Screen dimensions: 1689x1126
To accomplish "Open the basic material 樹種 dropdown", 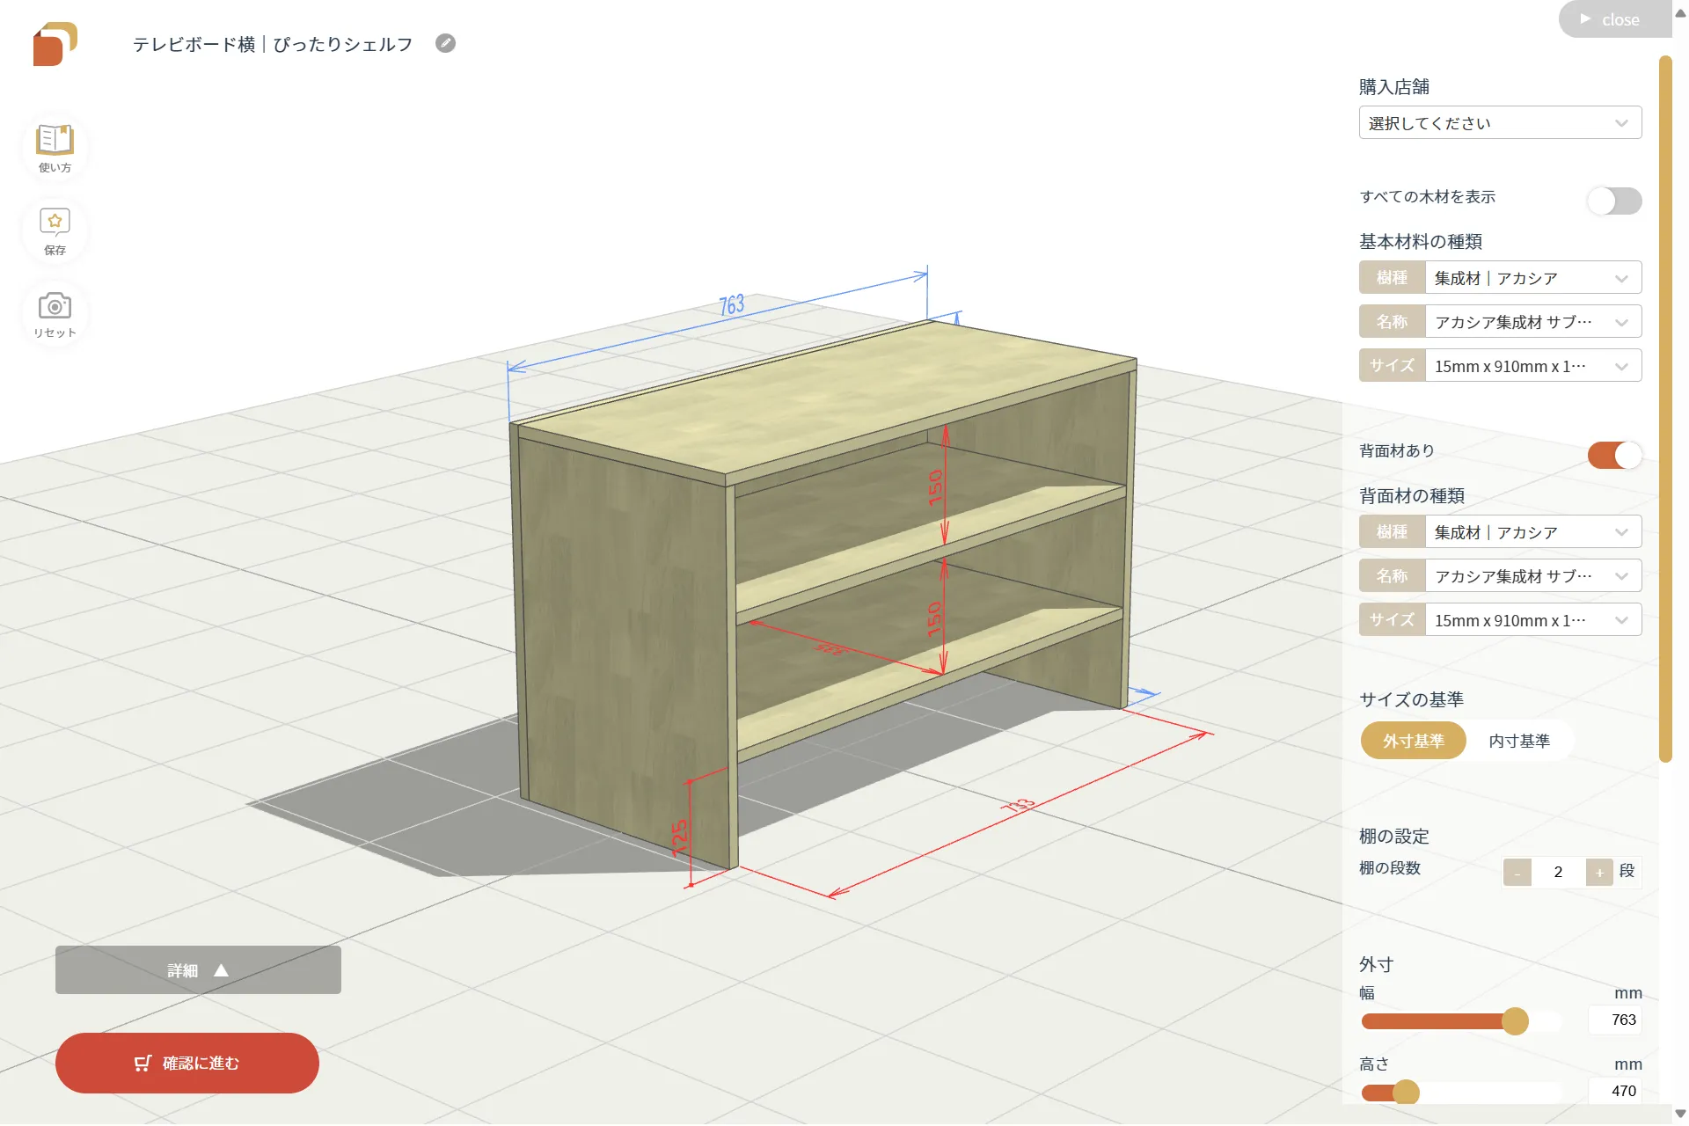I will 1532,278.
